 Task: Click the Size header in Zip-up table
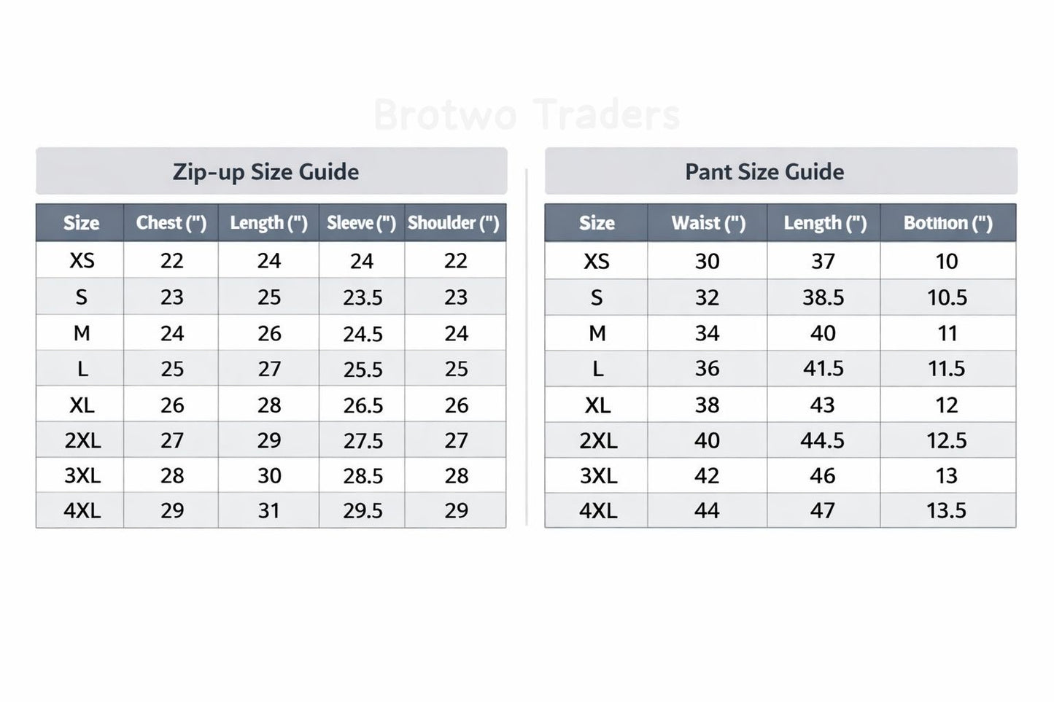click(81, 223)
